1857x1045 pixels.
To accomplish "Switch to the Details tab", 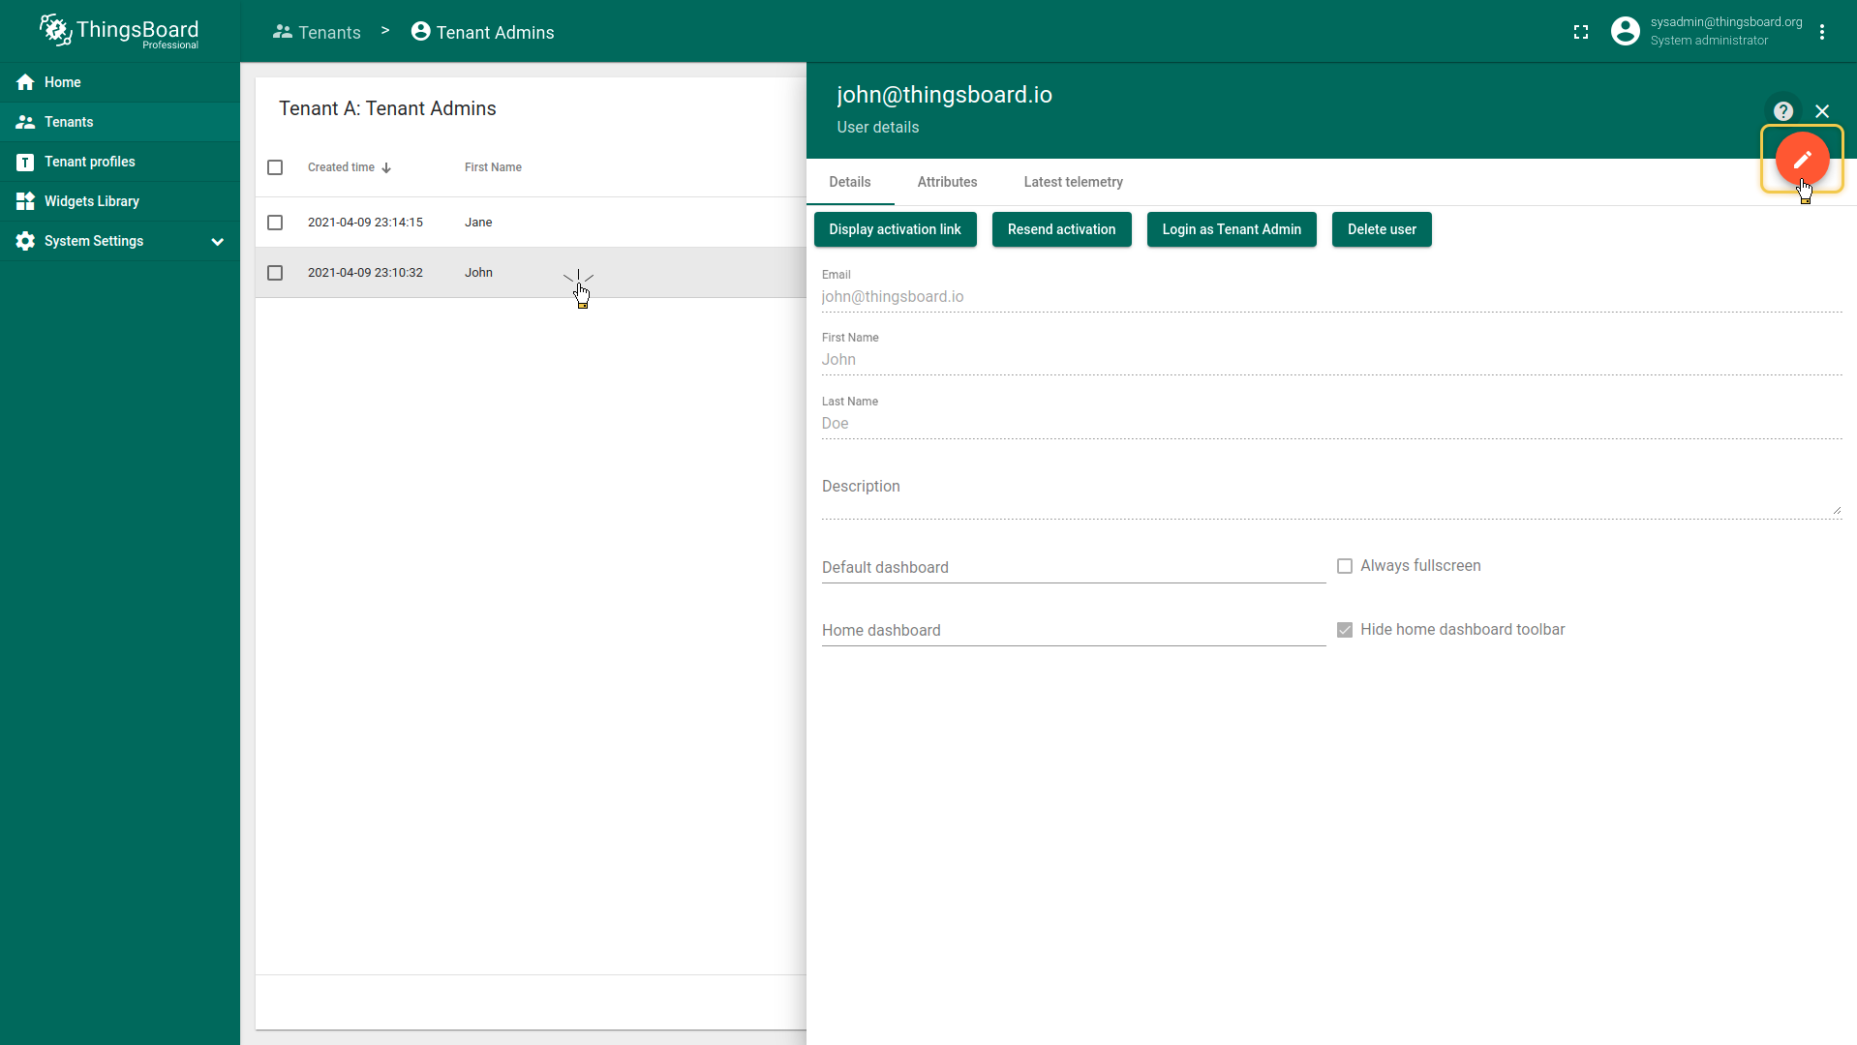I will click(x=850, y=182).
